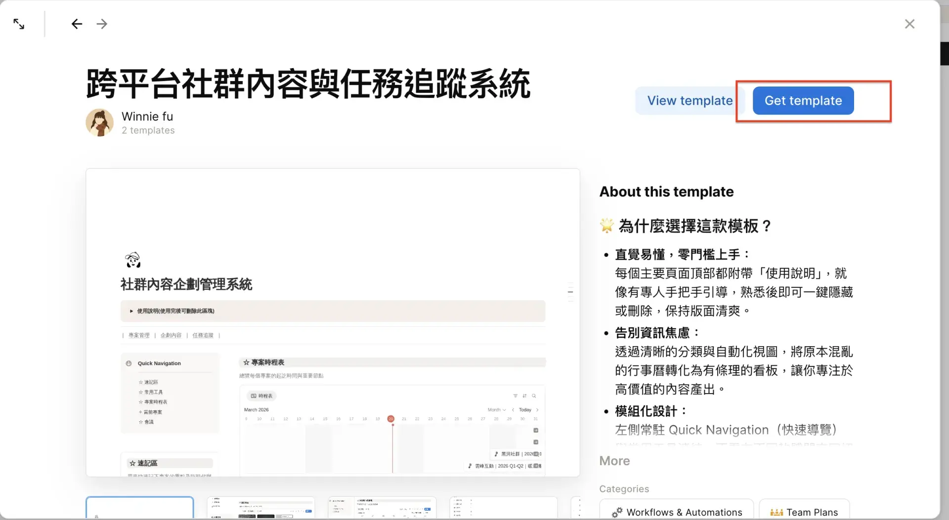Expand the 使用說明 instructions block
This screenshot has height=520, width=949.
point(131,311)
